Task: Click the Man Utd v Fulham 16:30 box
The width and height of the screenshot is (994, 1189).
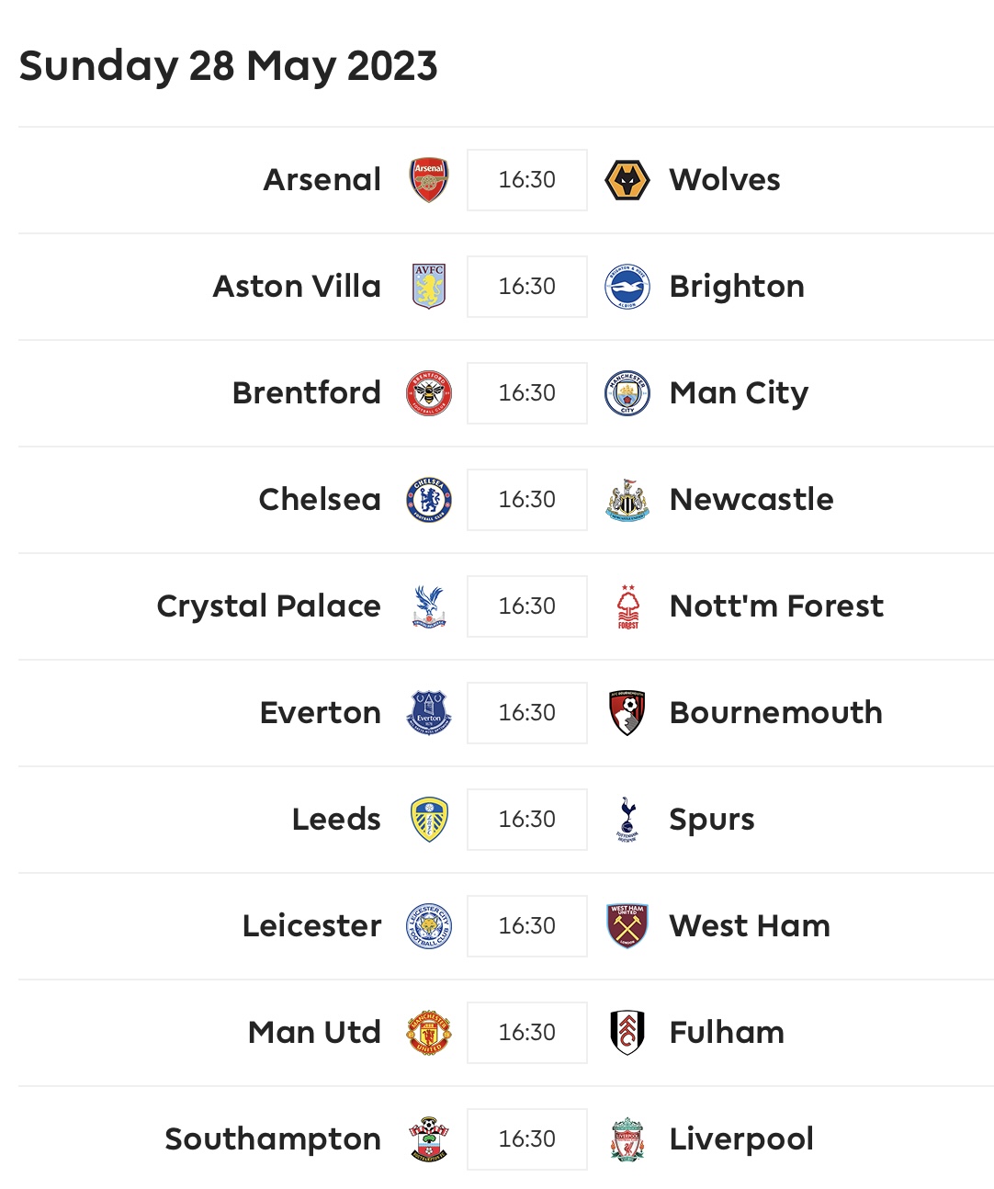Action: pos(527,1033)
